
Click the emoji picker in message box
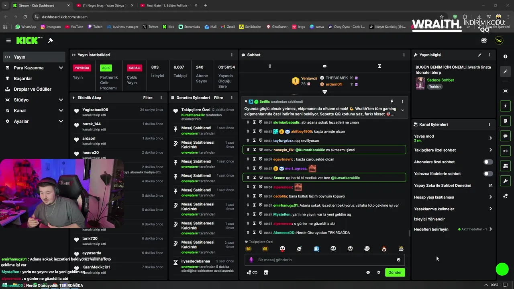398,260
